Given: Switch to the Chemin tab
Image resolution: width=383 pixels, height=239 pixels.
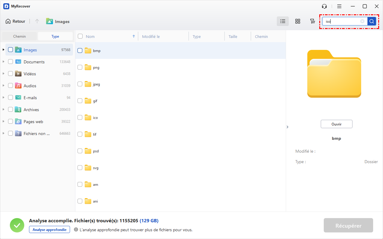Looking at the screenshot, I should coord(19,36).
